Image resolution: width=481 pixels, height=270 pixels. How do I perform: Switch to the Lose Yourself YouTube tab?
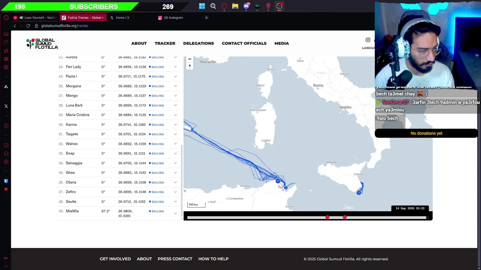coord(35,18)
